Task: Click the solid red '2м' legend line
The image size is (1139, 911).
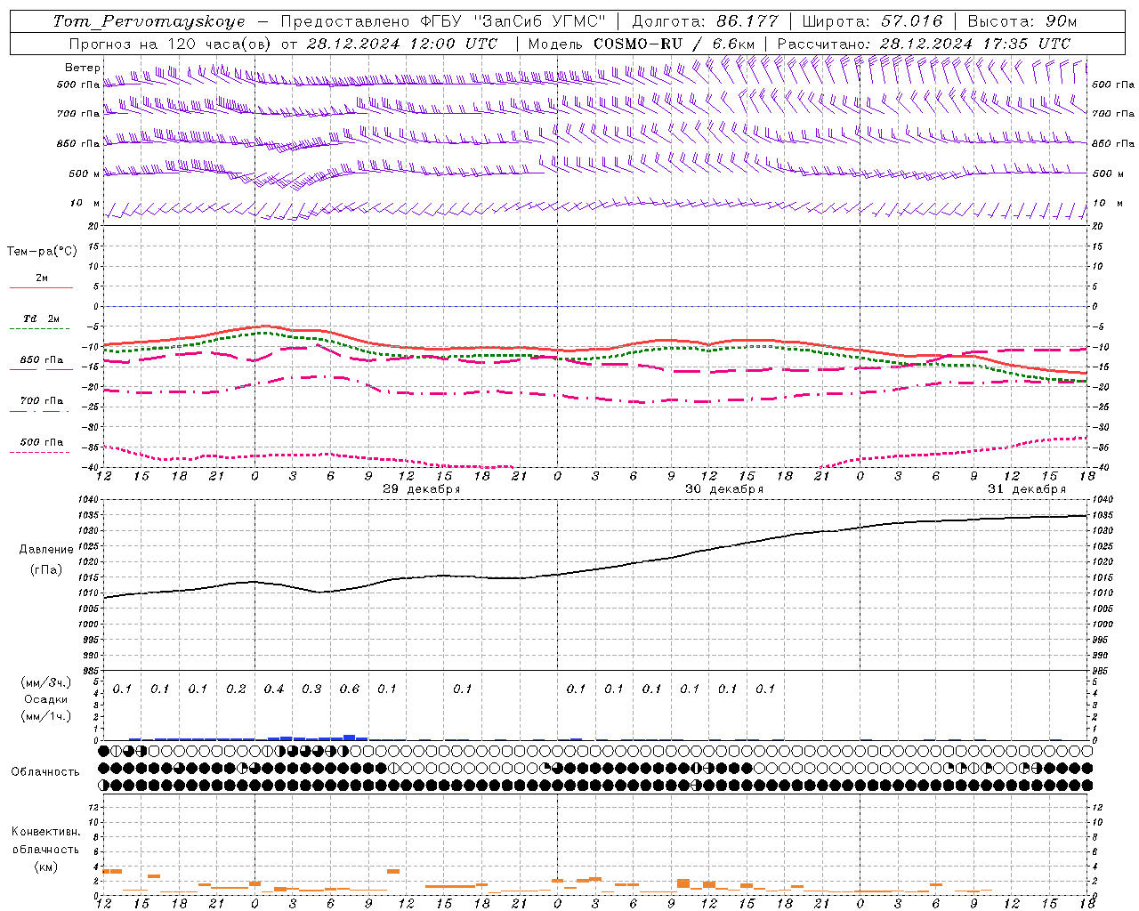Action: tap(41, 287)
